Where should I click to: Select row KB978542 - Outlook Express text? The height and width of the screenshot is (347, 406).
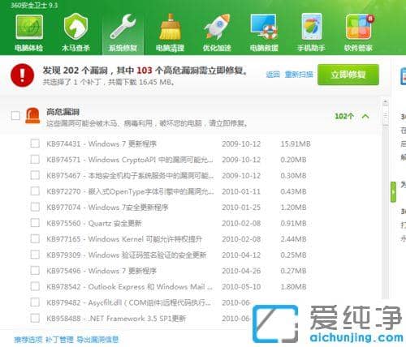(x=130, y=287)
